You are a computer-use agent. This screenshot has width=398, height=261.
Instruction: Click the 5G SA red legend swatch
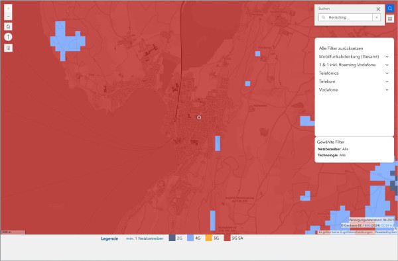click(x=227, y=238)
